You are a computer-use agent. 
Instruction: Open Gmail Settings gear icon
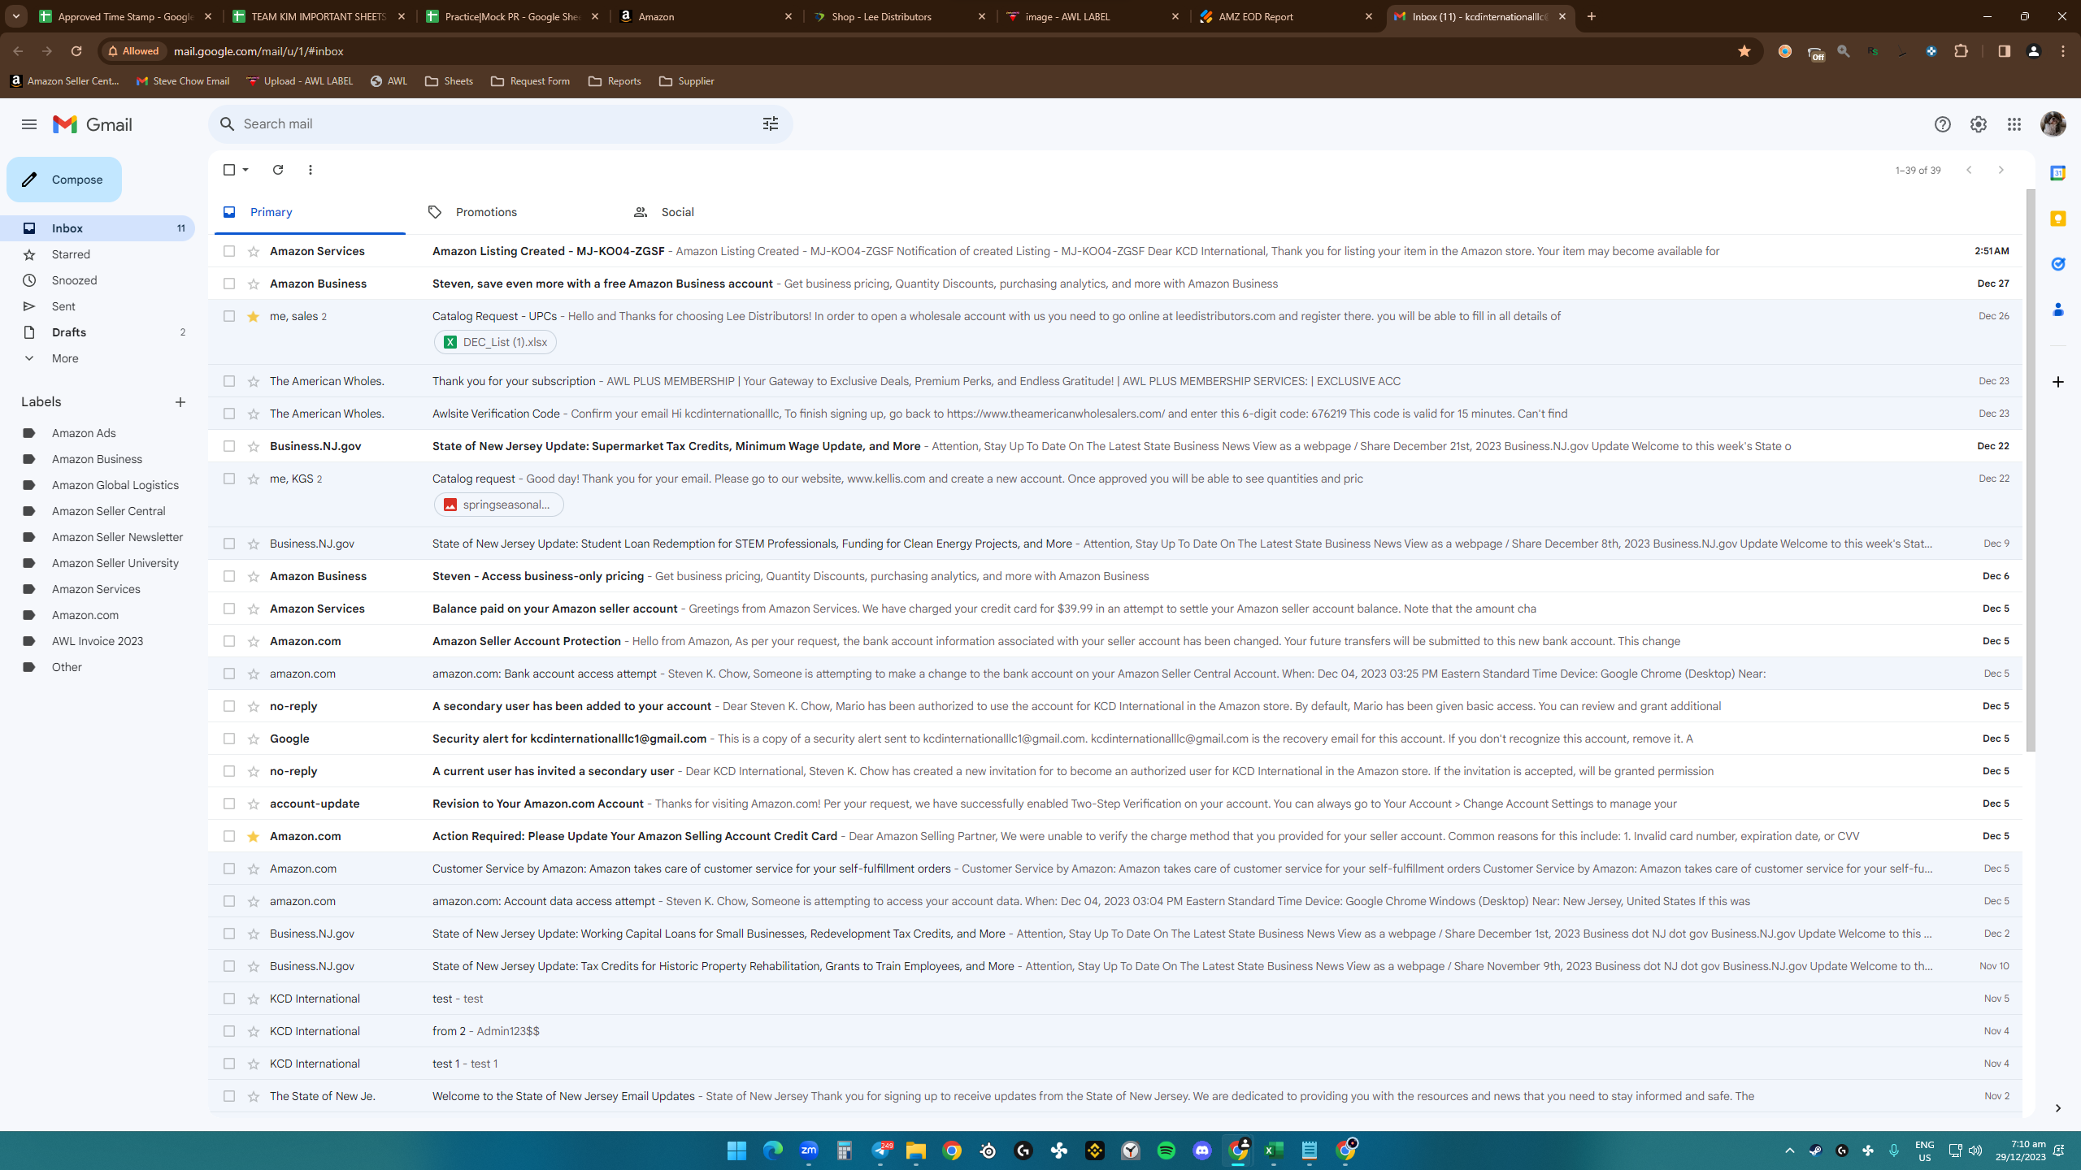[x=1978, y=124]
